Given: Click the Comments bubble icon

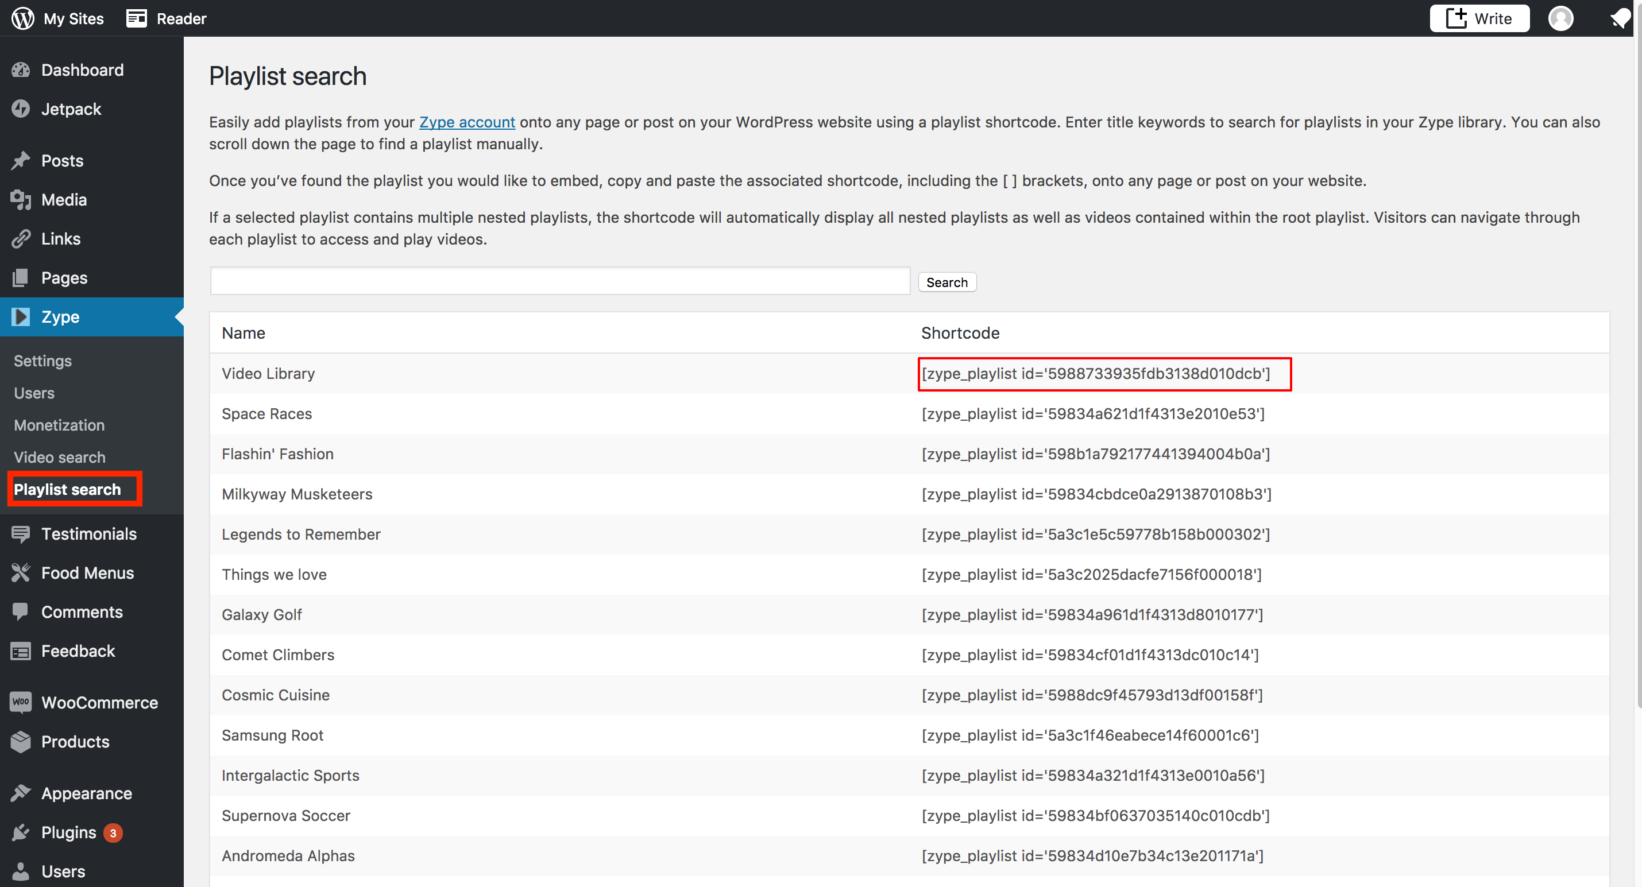Looking at the screenshot, I should [21, 612].
